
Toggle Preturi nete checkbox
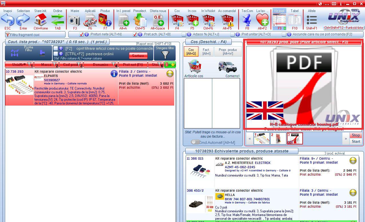coord(82,34)
